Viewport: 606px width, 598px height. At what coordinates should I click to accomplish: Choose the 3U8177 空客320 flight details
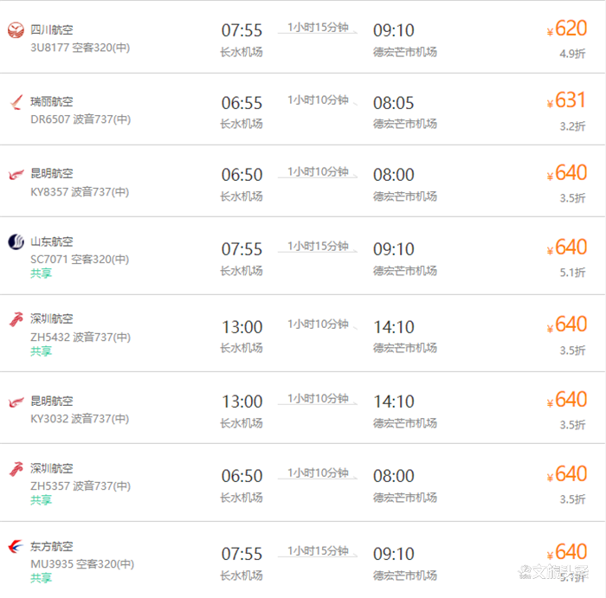(81, 48)
